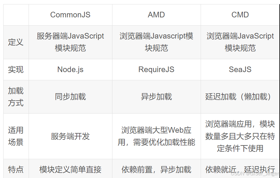Click the Node.js cell
280x178 pixels.
pos(70,69)
